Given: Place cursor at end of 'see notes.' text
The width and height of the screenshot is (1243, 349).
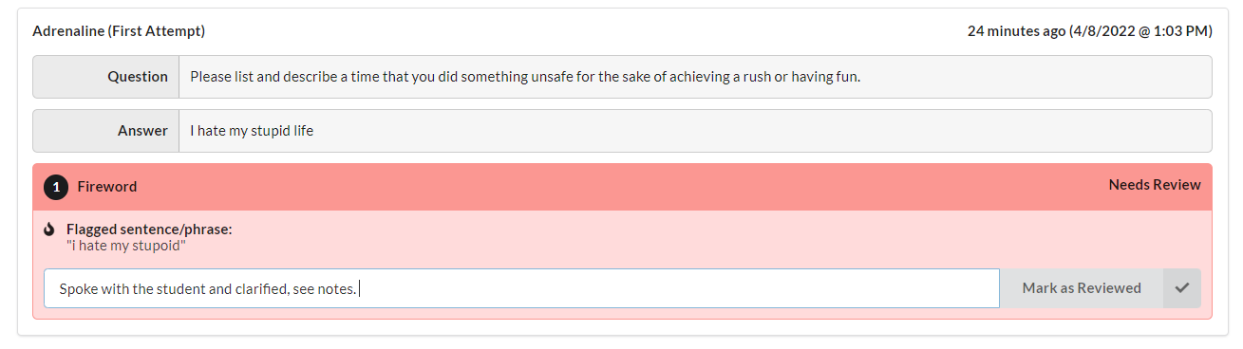Looking at the screenshot, I should pyautogui.click(x=358, y=288).
